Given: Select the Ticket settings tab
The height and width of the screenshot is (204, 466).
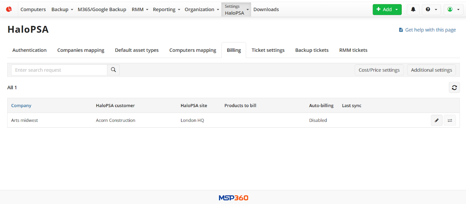Looking at the screenshot, I should (x=268, y=50).
